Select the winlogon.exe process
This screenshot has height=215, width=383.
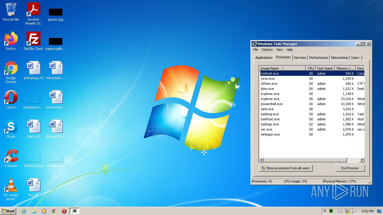(x=312, y=134)
